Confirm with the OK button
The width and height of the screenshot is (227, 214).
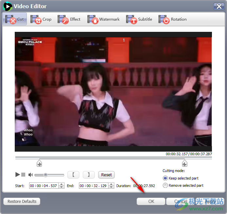click(x=151, y=202)
